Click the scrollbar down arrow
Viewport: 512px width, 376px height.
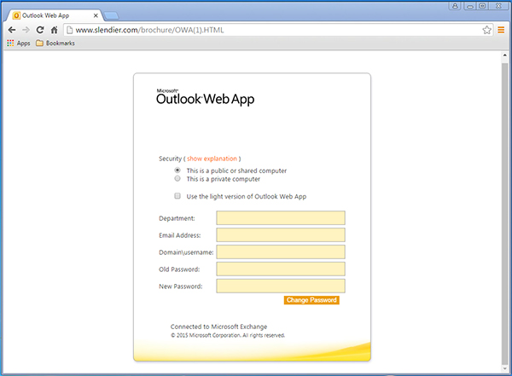click(x=505, y=368)
